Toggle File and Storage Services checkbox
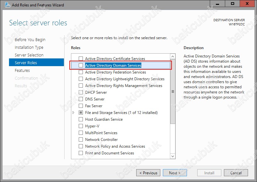Screen dimensions: 257x182 tap(81, 113)
